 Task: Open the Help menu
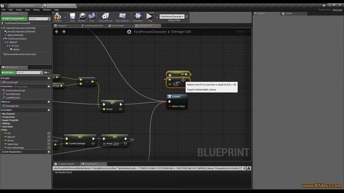click(56, 10)
